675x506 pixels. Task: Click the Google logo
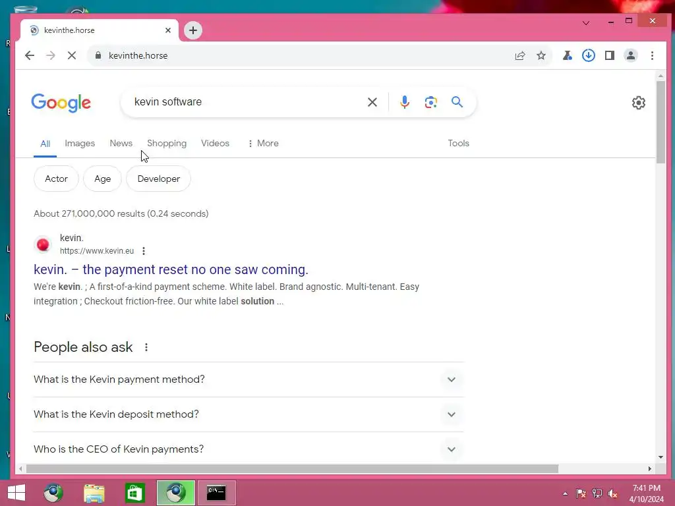click(x=61, y=103)
